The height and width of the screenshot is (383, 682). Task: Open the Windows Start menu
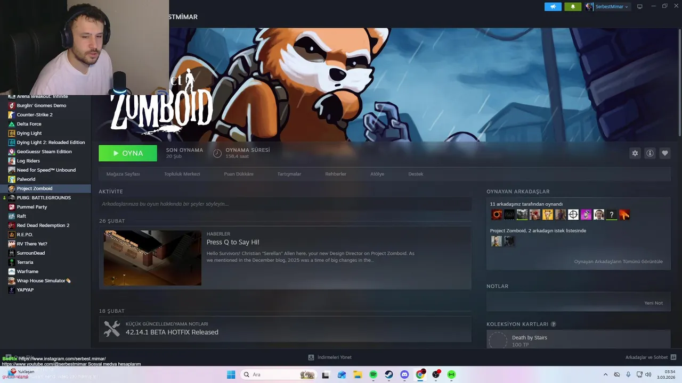coord(231,374)
